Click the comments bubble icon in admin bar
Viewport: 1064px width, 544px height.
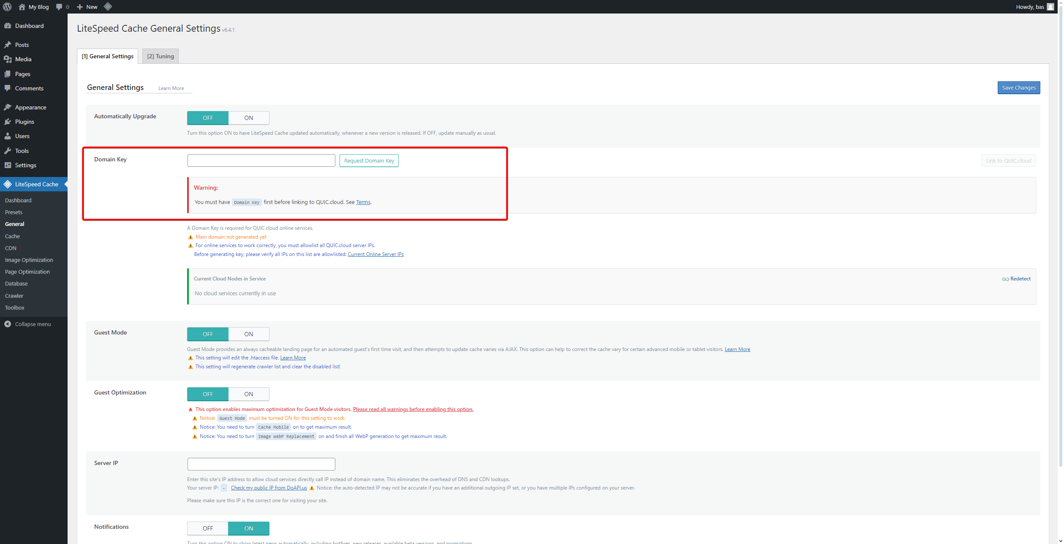click(x=59, y=7)
